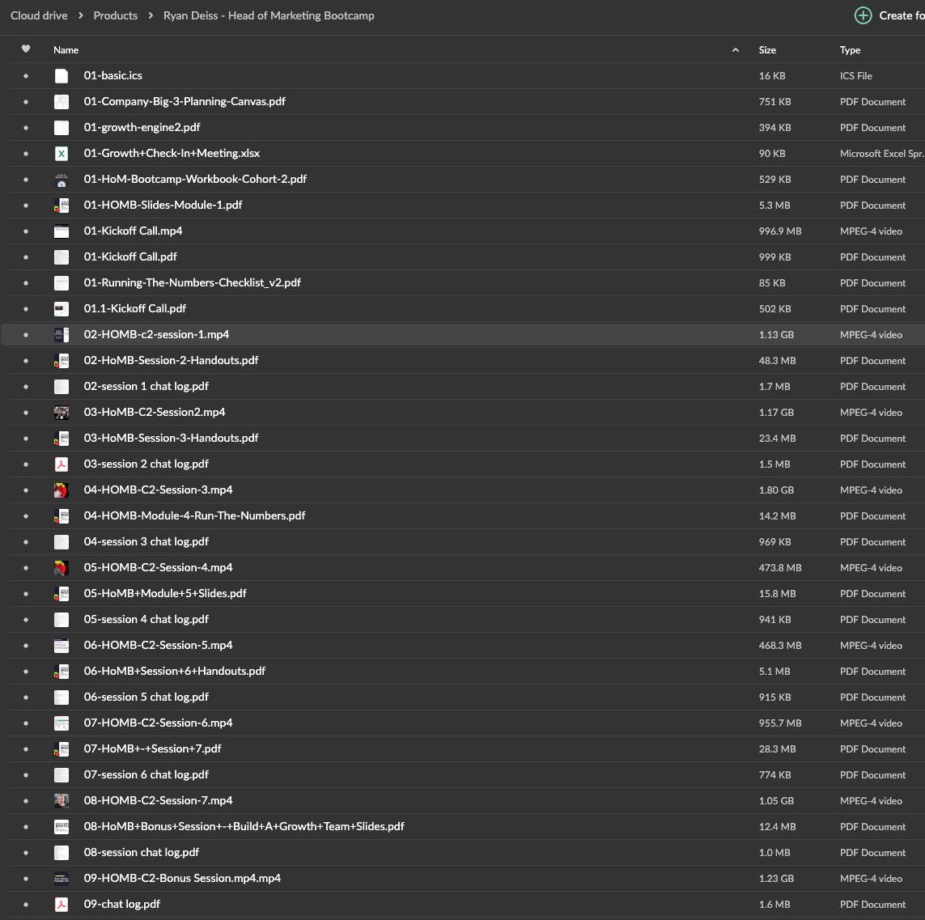Toggle favorite dot for 09-HOMB-C2-Bonus Session.mp4.mp4
This screenshot has height=920, width=925.
click(25, 878)
